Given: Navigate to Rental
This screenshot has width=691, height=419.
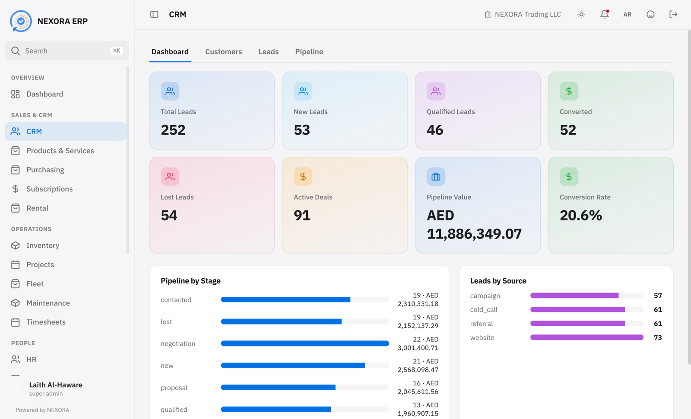Looking at the screenshot, I should [66, 208].
